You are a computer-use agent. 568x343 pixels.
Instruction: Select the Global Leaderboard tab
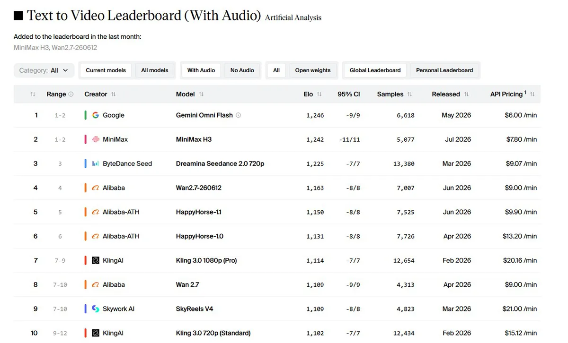click(x=375, y=70)
